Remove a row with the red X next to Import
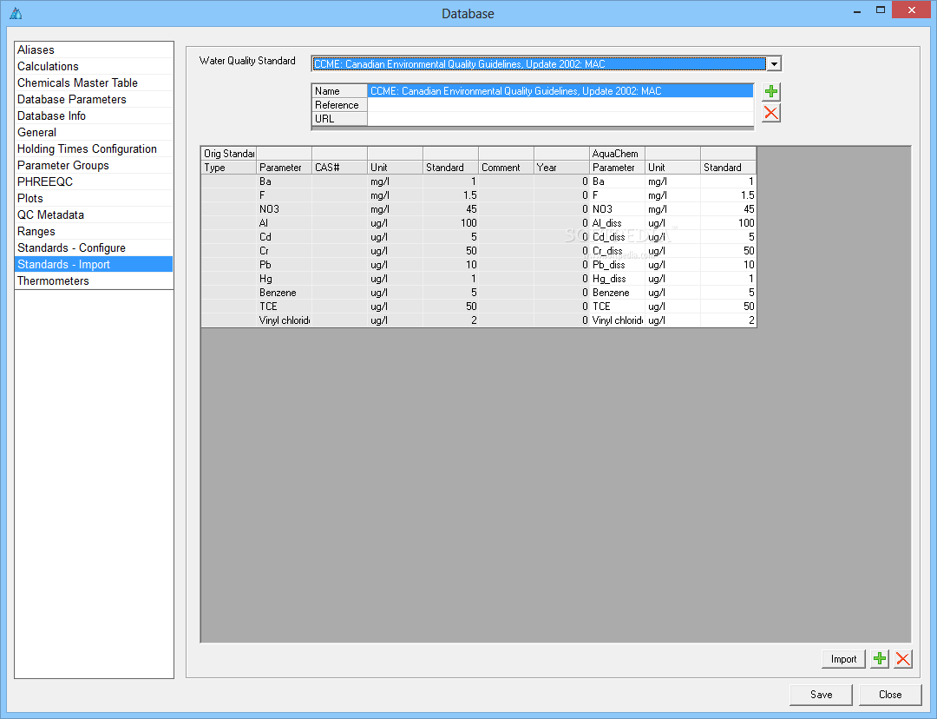Image resolution: width=937 pixels, height=719 pixels. point(903,658)
